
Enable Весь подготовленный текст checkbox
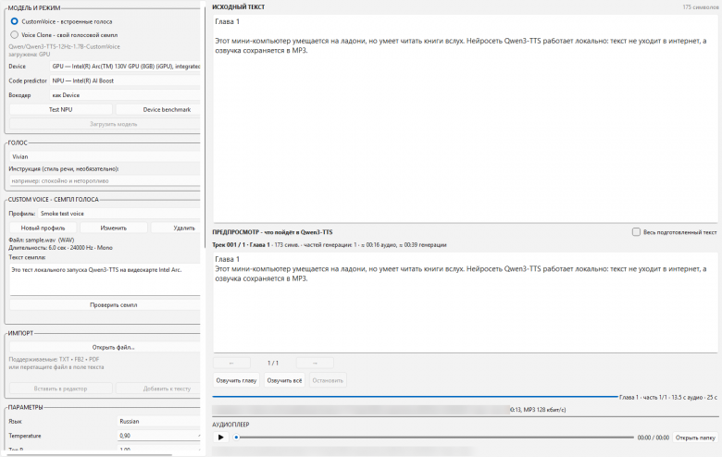click(636, 232)
